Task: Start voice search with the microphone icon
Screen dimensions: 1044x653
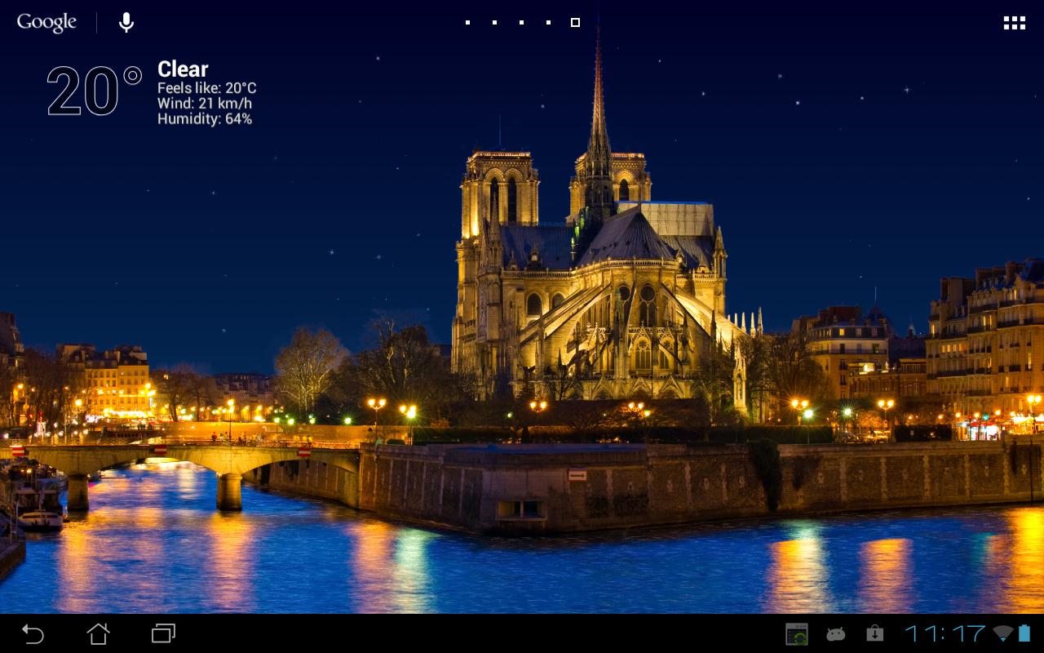Action: [126, 23]
